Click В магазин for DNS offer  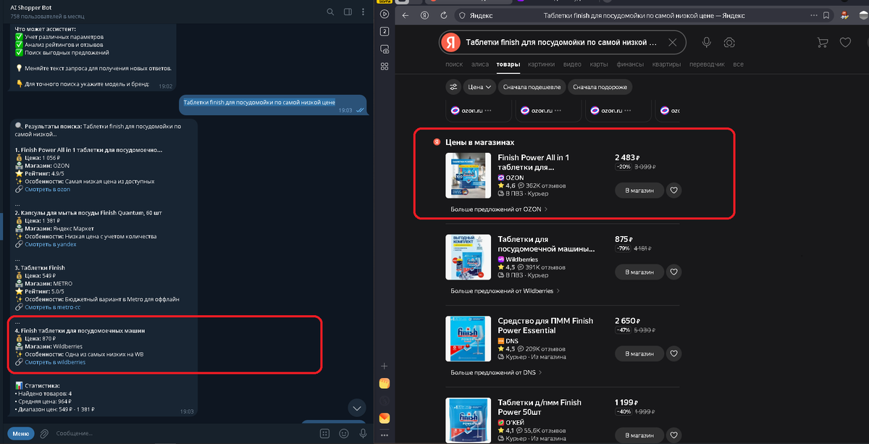[x=639, y=353]
